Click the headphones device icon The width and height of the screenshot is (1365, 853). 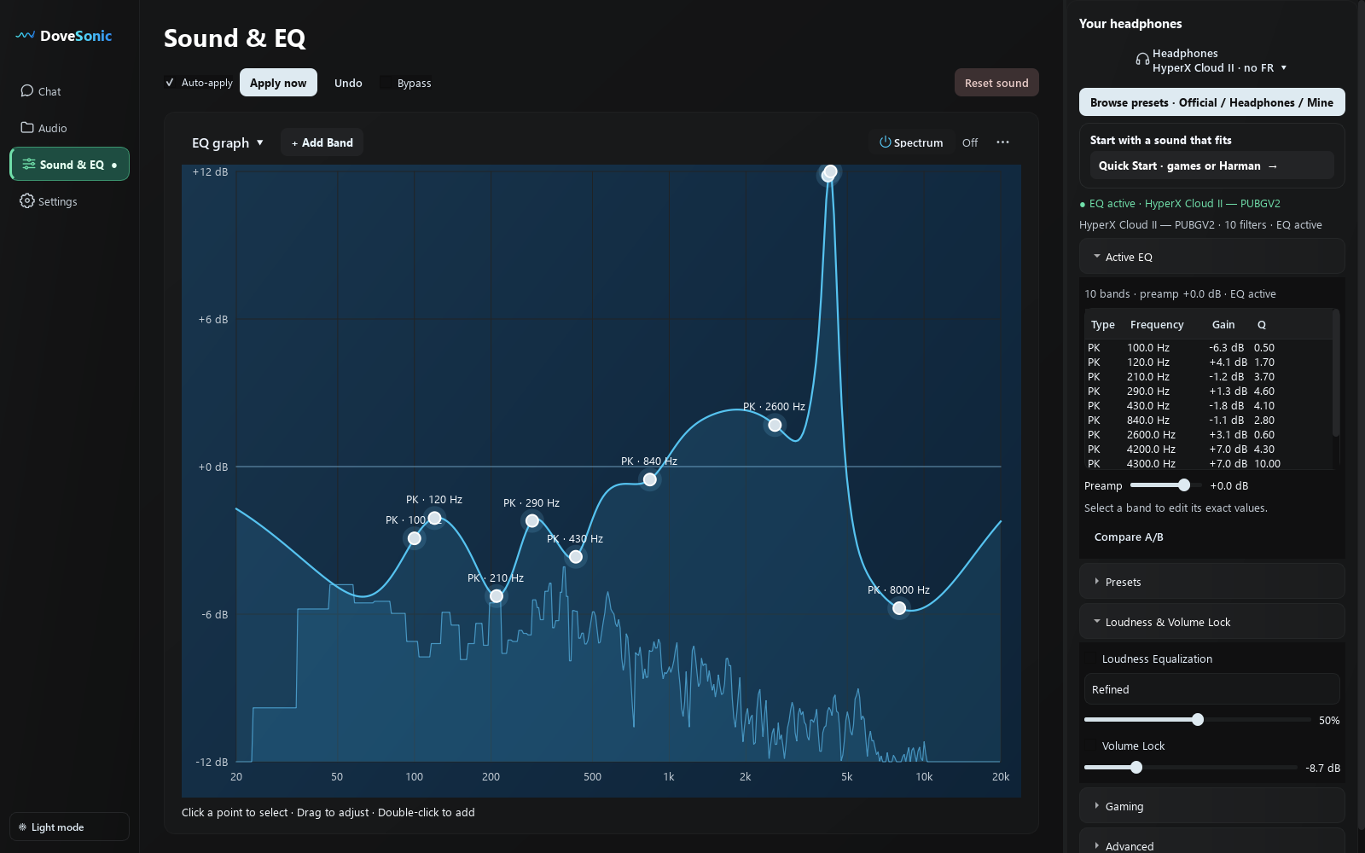tap(1142, 60)
